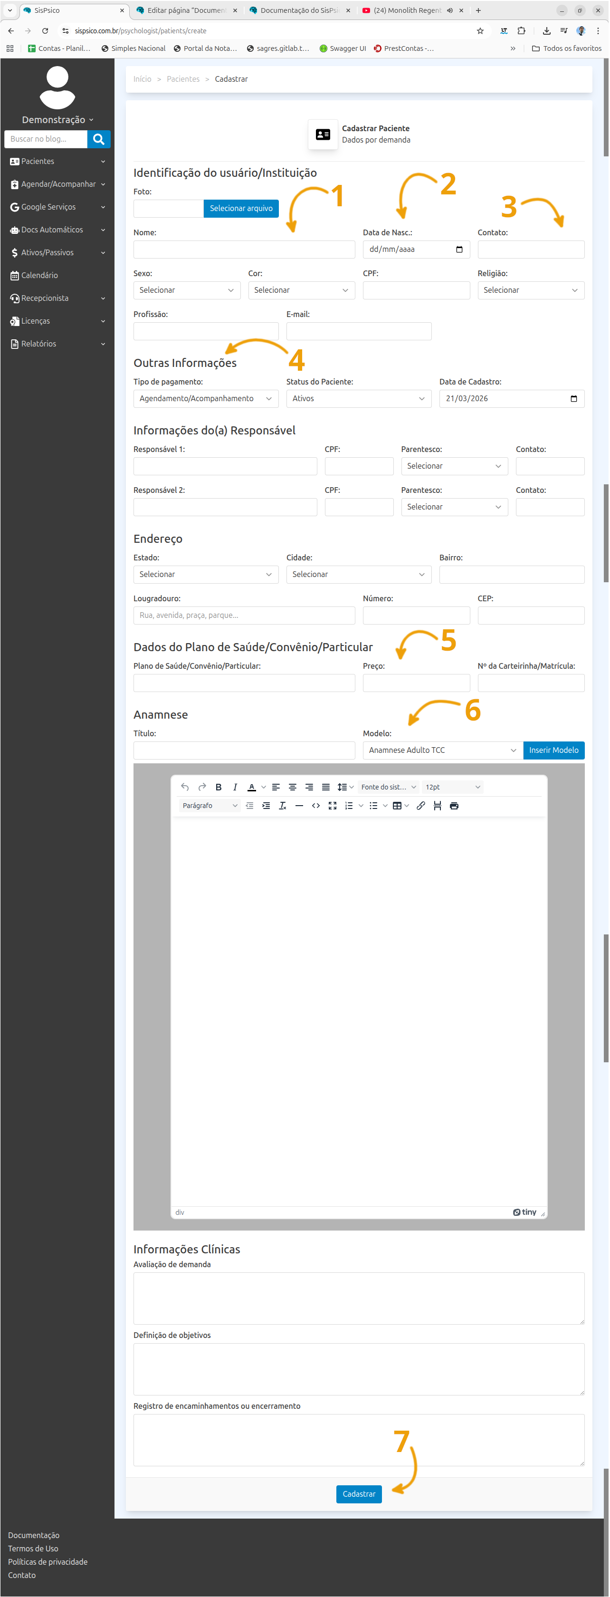Viewport: 610px width, 1597px height.
Task: Click the blue search magnifier icon in sidebar
Action: click(x=98, y=139)
